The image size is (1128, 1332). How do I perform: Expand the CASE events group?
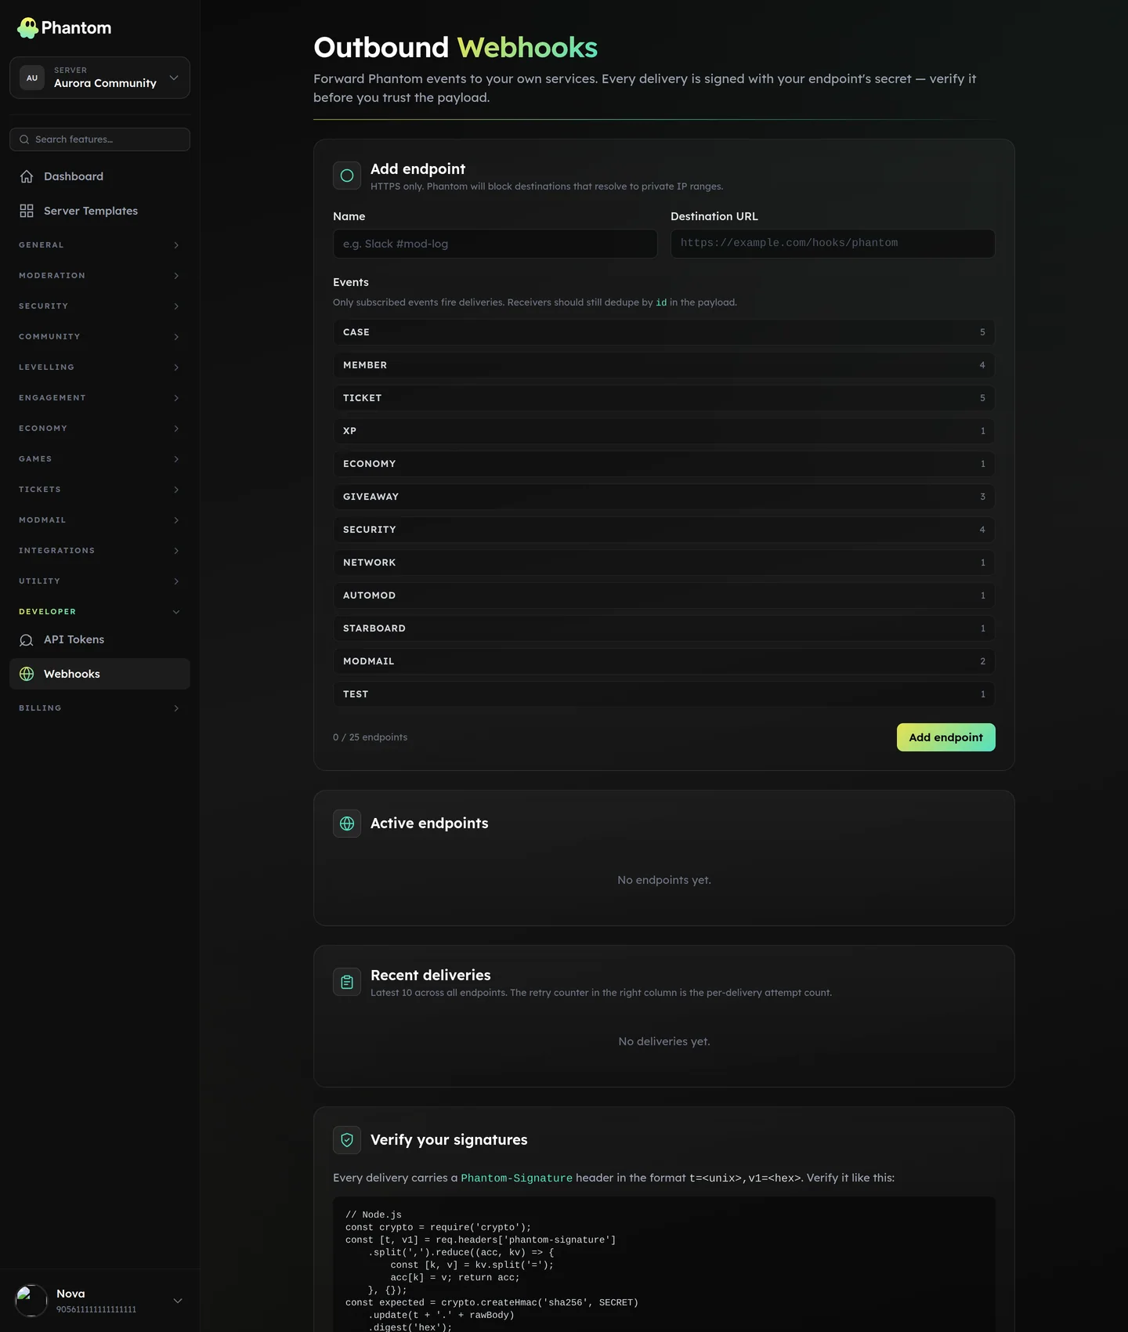(x=663, y=332)
